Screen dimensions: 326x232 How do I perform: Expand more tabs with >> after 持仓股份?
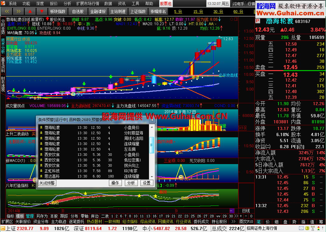233,221
